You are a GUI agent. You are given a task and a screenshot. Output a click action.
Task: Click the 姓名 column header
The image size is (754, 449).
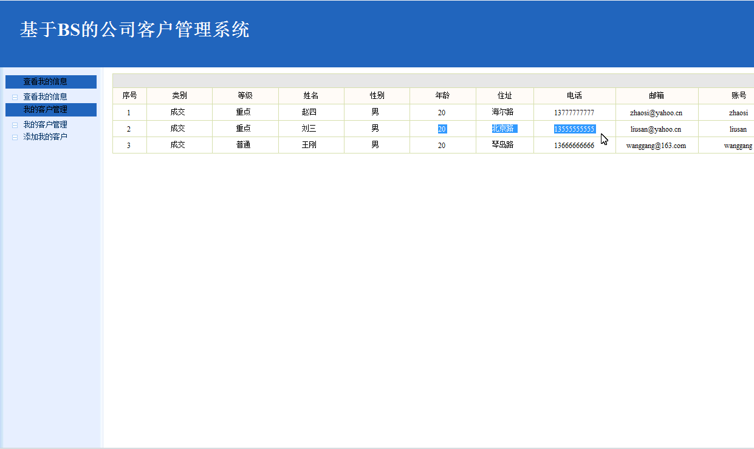click(311, 96)
